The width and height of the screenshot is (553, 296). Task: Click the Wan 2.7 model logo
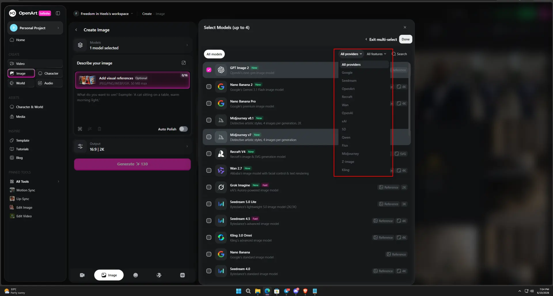click(x=221, y=170)
